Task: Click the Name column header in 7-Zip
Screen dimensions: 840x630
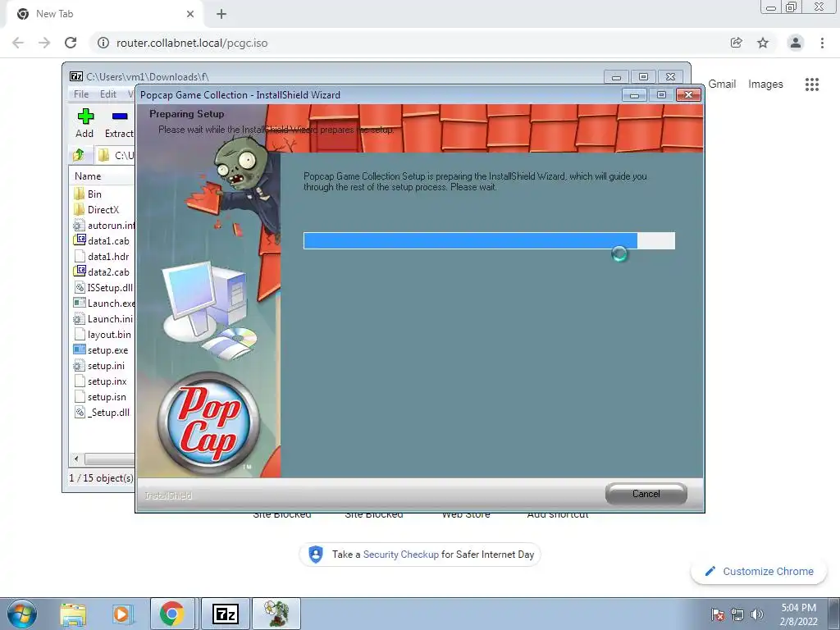Action: 88,176
